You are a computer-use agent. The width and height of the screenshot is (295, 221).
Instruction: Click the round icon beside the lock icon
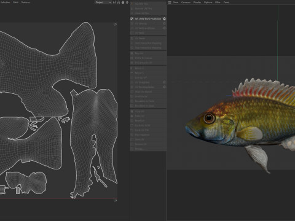click(123, 2)
